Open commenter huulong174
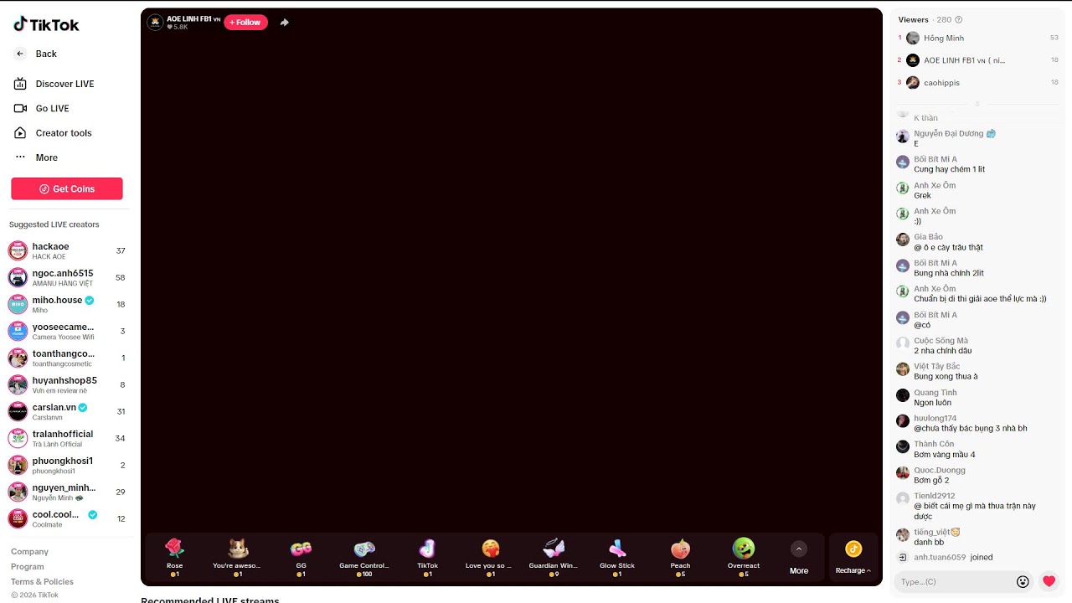 (935, 418)
